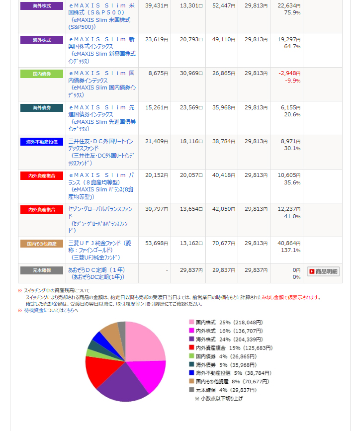
Task: Click the gray 元本確保 legend swatch
Action: [x=191, y=390]
